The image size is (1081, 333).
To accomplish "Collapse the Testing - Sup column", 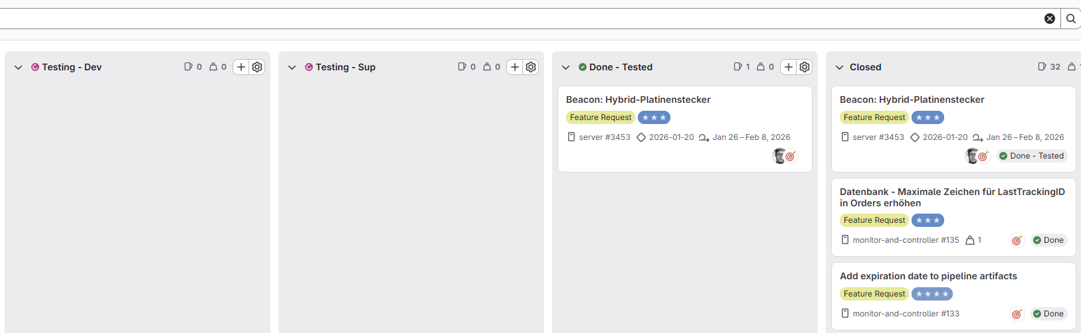I will tap(292, 68).
